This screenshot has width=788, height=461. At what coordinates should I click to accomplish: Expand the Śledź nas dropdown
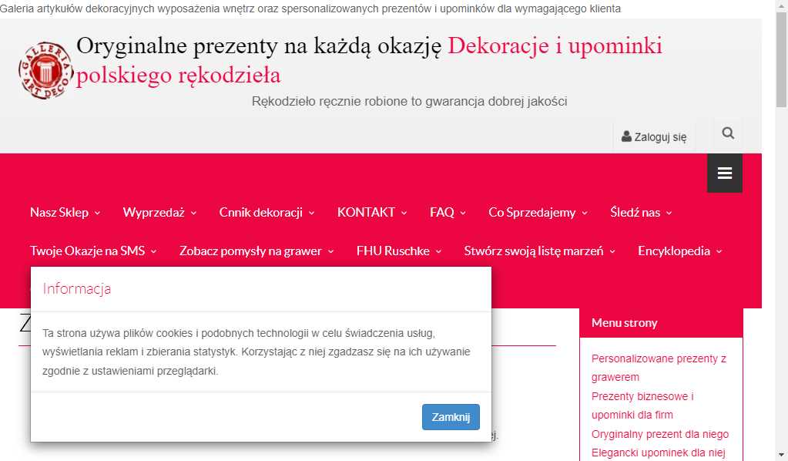(635, 212)
